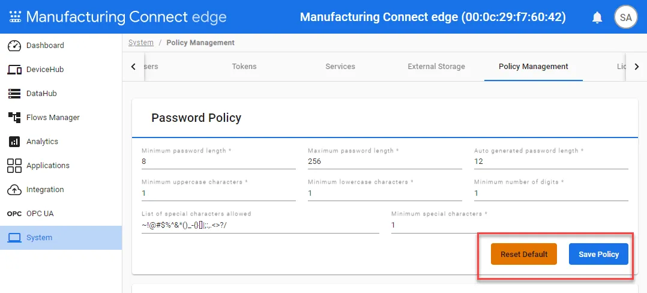Image resolution: width=647 pixels, height=293 pixels.
Task: Switch to the Services tab
Action: pyautogui.click(x=340, y=67)
